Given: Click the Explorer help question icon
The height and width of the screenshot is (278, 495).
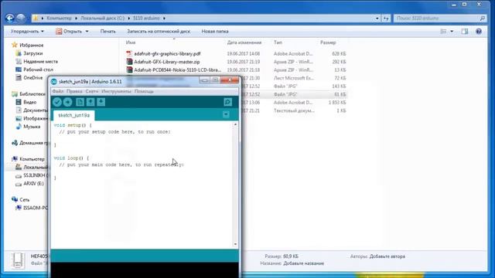Looking at the screenshot, I should pos(479,31).
